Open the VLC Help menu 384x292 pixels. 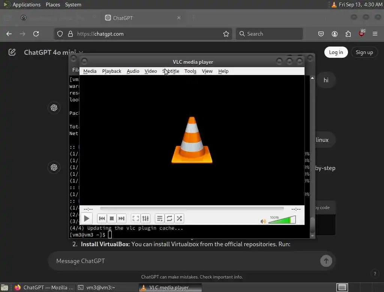tap(223, 71)
